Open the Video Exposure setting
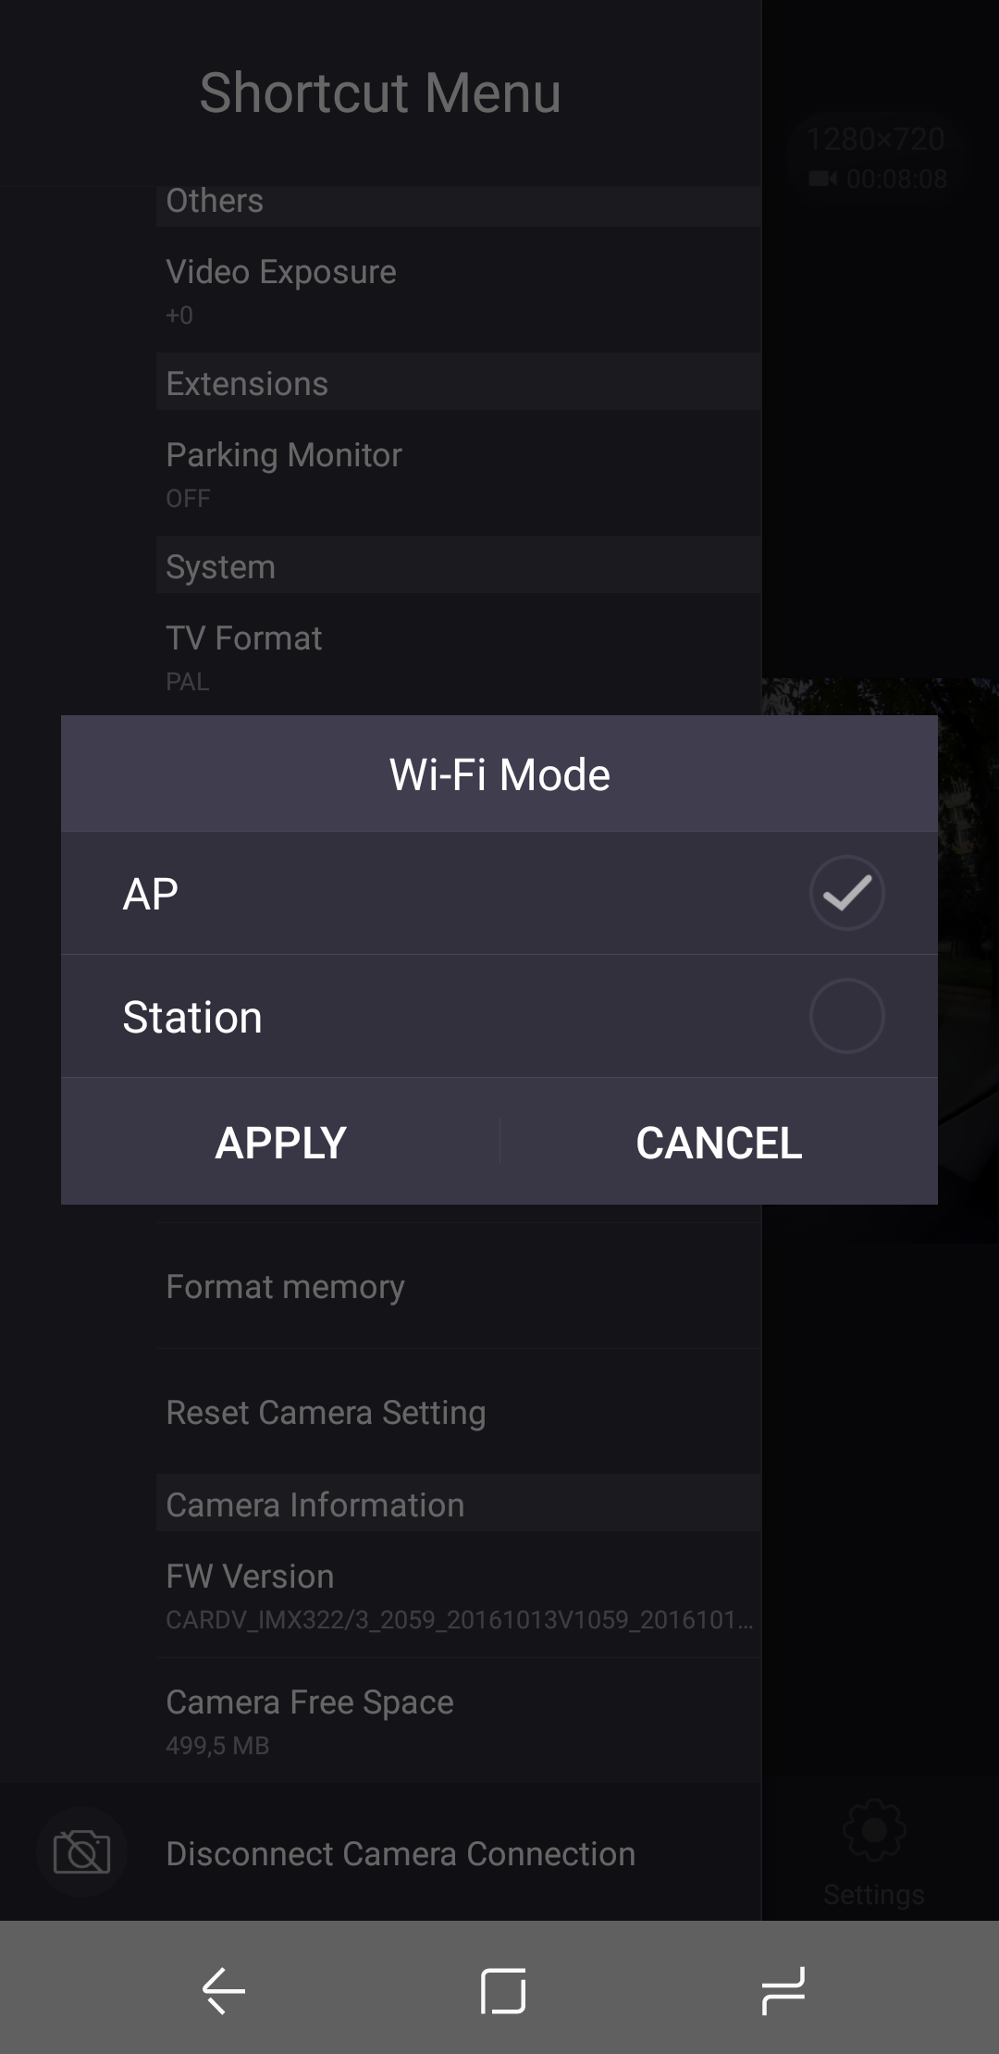999x2054 pixels. tap(458, 289)
